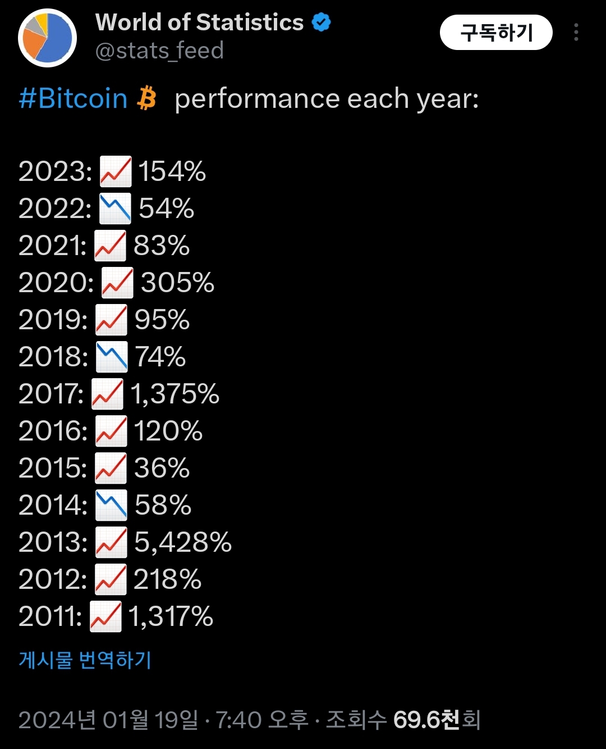606x749 pixels.
Task: Click the 2018 falling chart emoji
Action: tap(112, 357)
